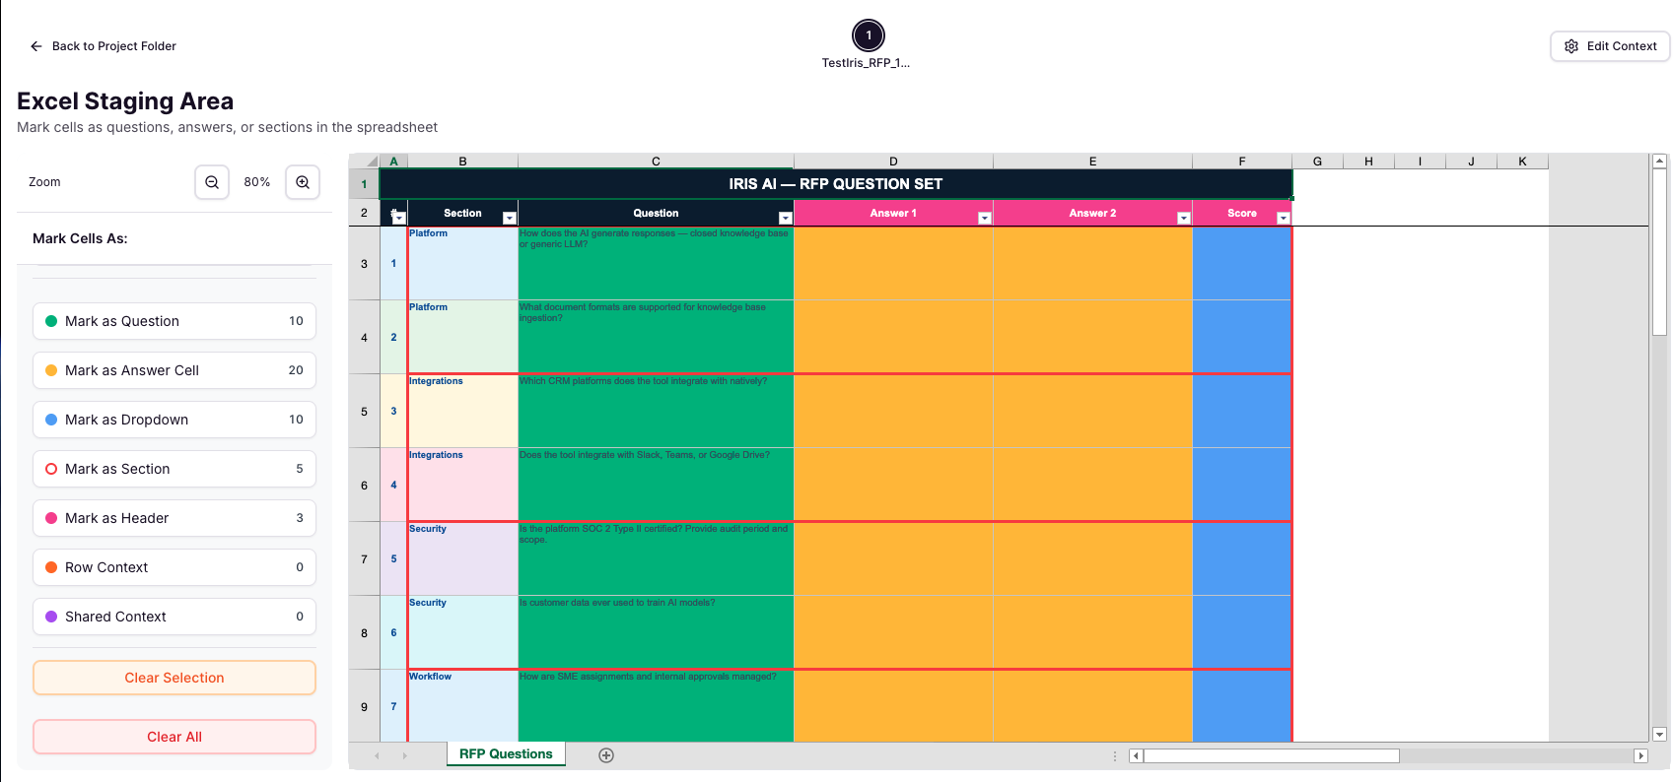Select row 5 header
Viewport: 1673px width, 782px height.
pyautogui.click(x=364, y=412)
